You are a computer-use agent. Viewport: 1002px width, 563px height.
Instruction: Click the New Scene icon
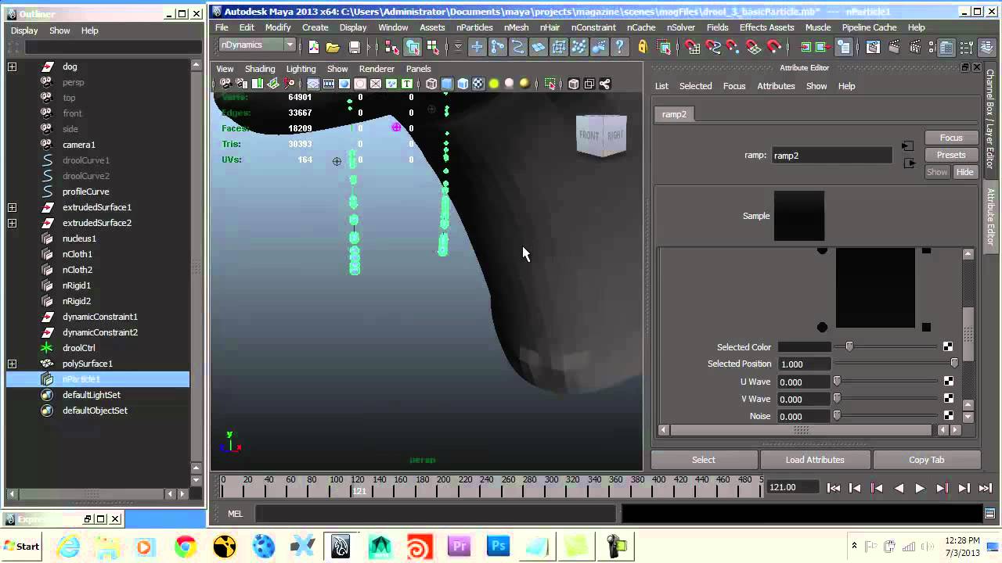pos(314,47)
